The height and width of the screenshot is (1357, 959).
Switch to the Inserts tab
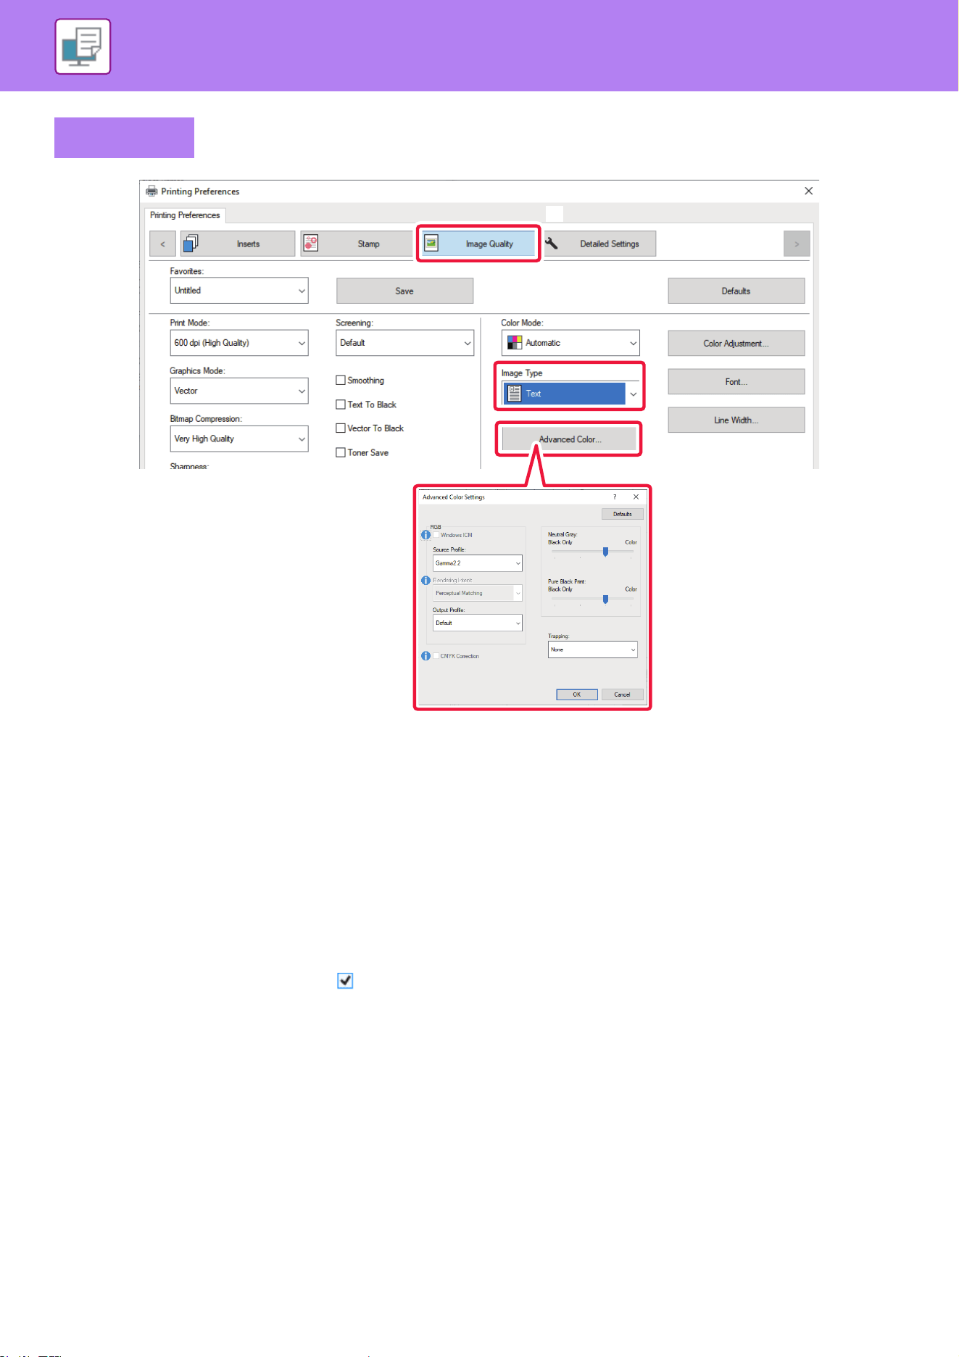(238, 244)
